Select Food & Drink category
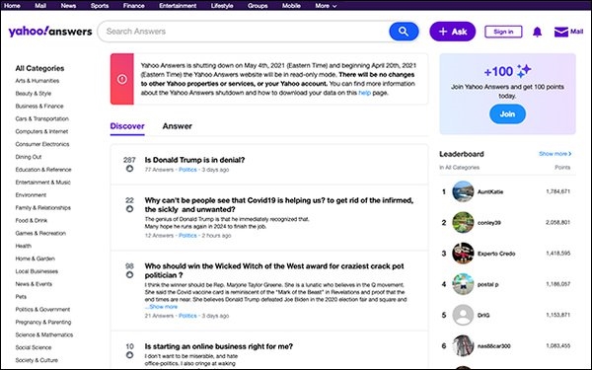The image size is (592, 370). point(32,220)
